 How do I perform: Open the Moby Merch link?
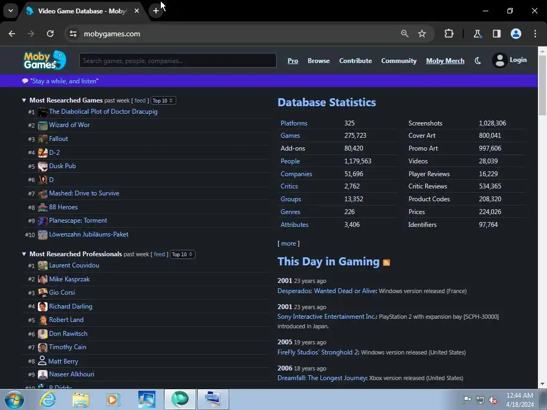[445, 61]
